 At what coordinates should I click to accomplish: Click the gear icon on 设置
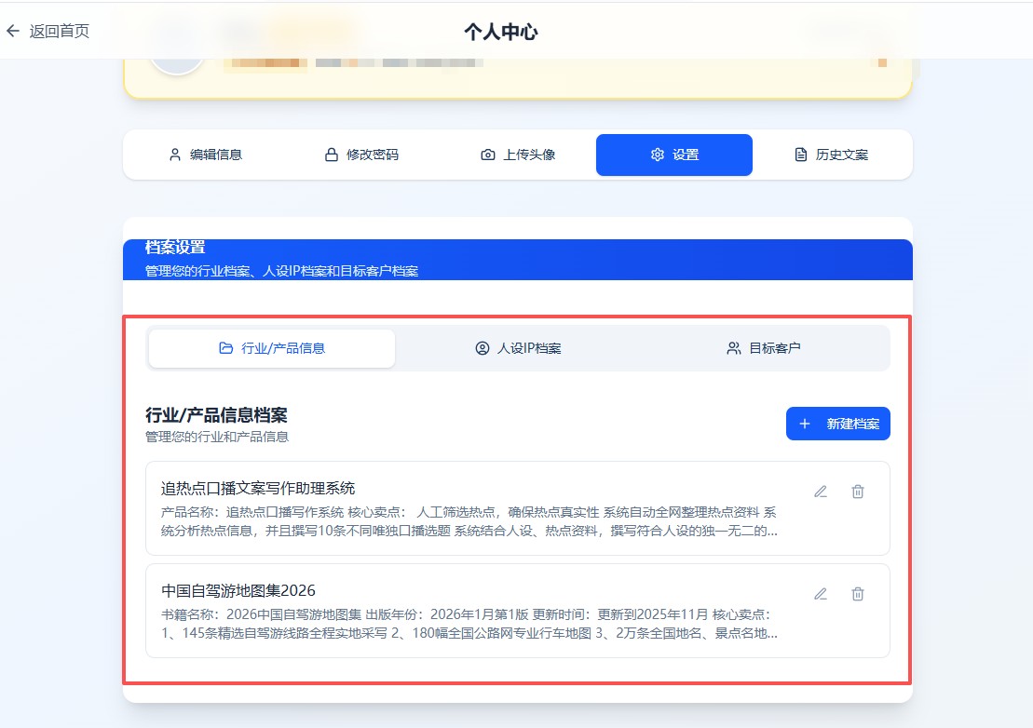click(658, 155)
